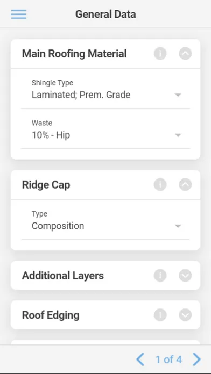Click the 1 of 4 page indicator
211x374 pixels.
click(x=168, y=359)
